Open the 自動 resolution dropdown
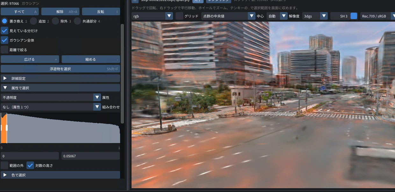This screenshot has width=395, height=192. coord(277,16)
